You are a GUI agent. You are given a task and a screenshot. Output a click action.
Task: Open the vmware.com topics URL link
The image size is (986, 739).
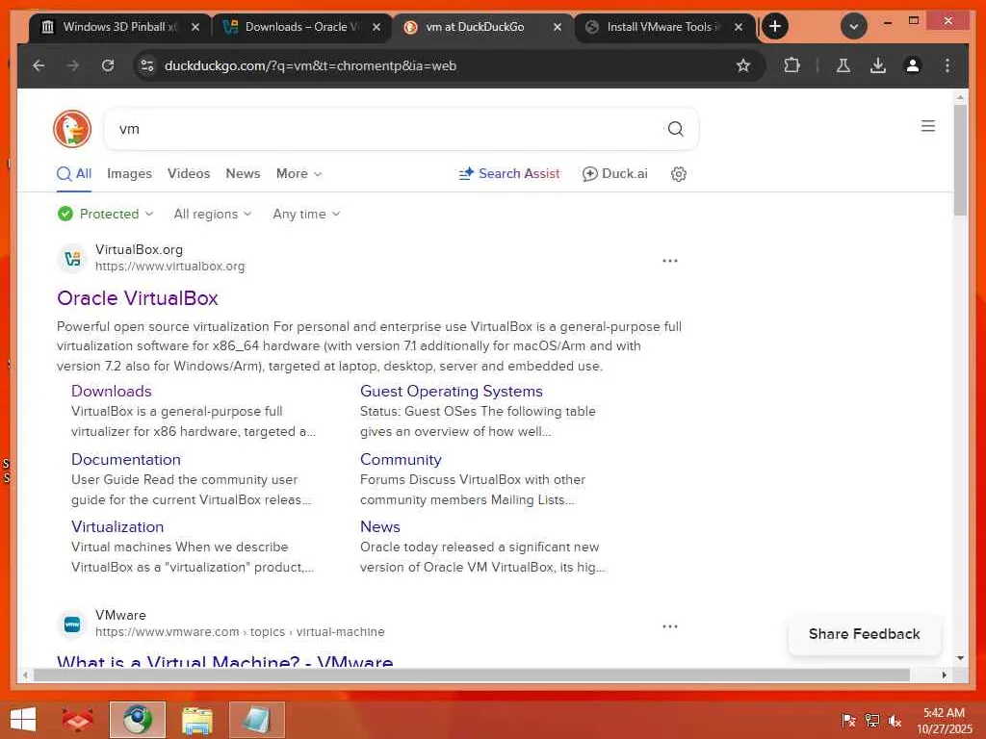coord(240,632)
